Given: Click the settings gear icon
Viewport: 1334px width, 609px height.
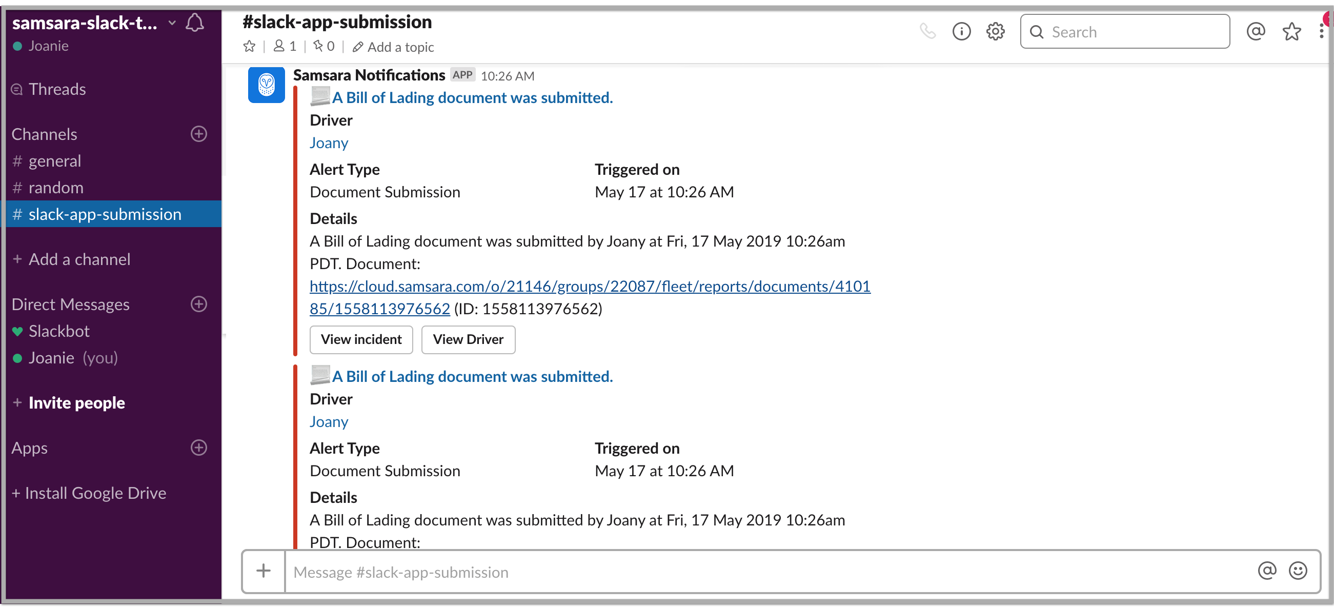Looking at the screenshot, I should point(996,31).
